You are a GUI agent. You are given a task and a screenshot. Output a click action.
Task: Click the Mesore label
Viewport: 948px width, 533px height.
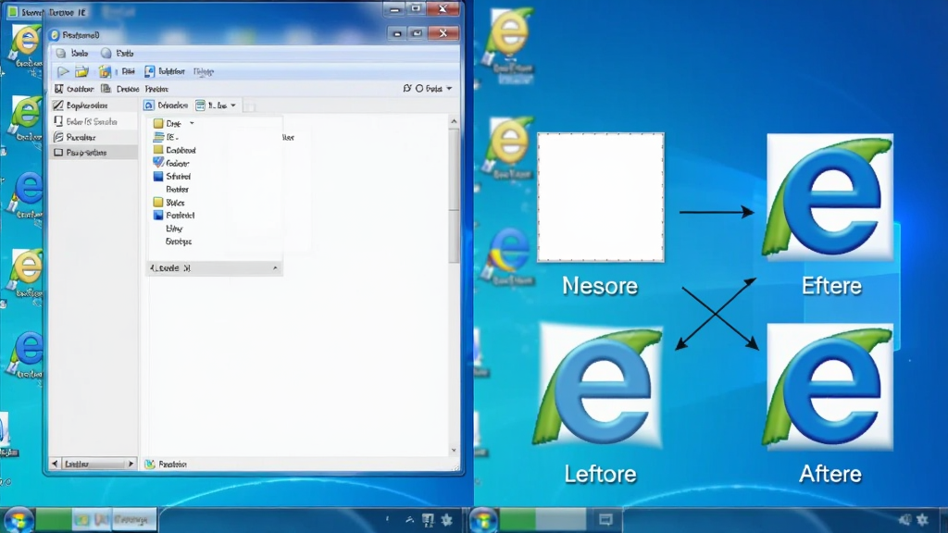[600, 286]
